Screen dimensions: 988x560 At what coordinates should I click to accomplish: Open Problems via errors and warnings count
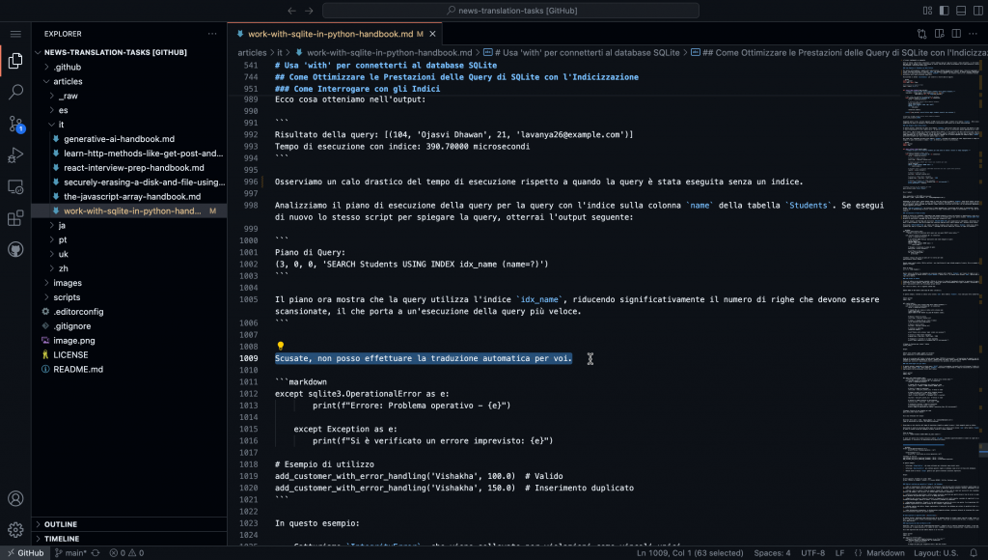[126, 553]
